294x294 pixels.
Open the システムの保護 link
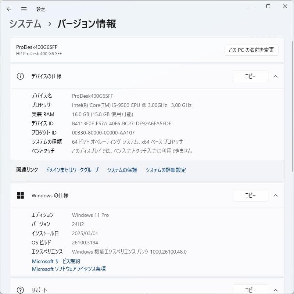tap(122, 170)
